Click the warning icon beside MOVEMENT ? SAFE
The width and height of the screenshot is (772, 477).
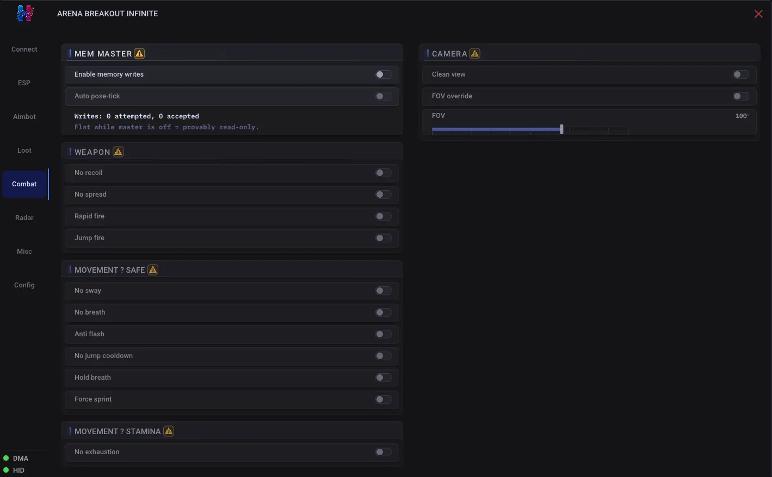tap(153, 269)
